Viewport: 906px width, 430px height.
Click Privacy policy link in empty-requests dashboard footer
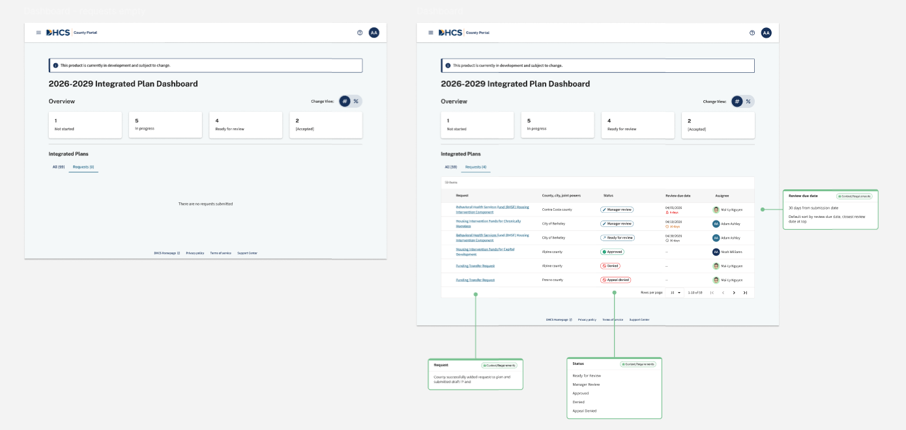click(195, 253)
